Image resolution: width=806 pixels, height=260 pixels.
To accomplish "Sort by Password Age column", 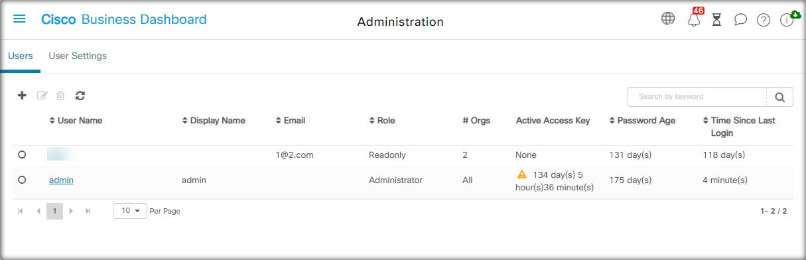I will pyautogui.click(x=642, y=121).
